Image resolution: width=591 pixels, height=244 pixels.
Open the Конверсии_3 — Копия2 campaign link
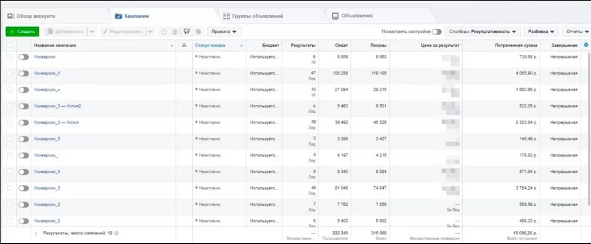[57, 106]
